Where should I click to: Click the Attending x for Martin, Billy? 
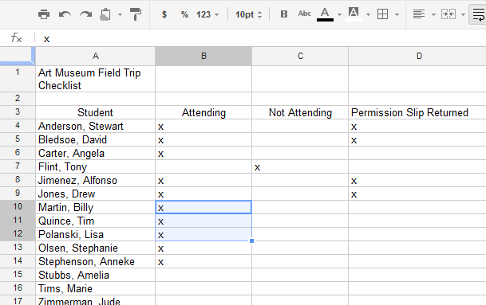(160, 208)
